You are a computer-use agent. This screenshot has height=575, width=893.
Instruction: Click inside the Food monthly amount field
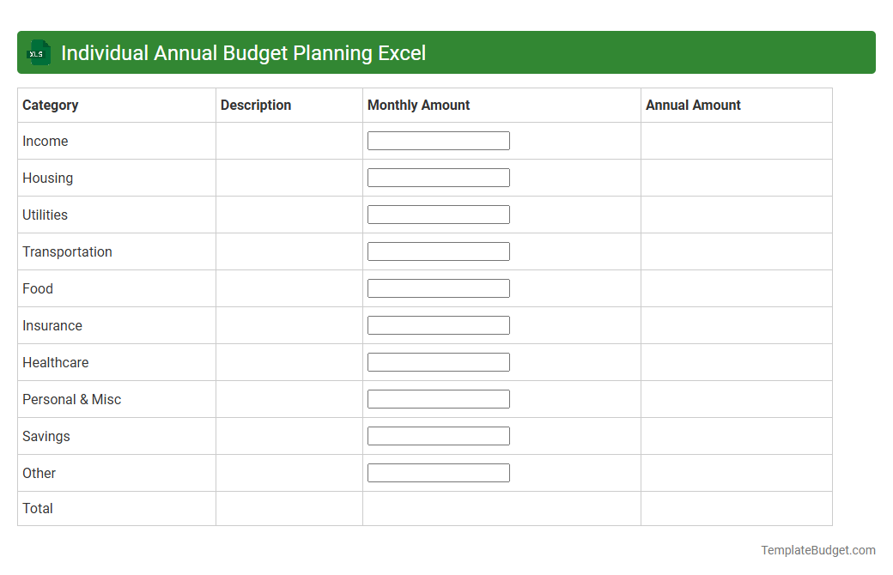(x=438, y=287)
